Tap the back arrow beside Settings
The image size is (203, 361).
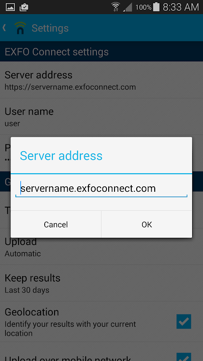pos(4,28)
